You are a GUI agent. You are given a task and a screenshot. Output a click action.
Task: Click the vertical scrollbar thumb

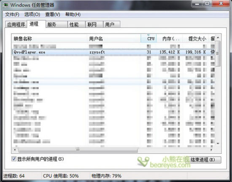218,54
